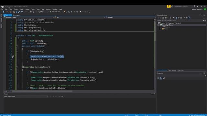Click the Navigate Backward toolbar button

(x=3, y=12)
